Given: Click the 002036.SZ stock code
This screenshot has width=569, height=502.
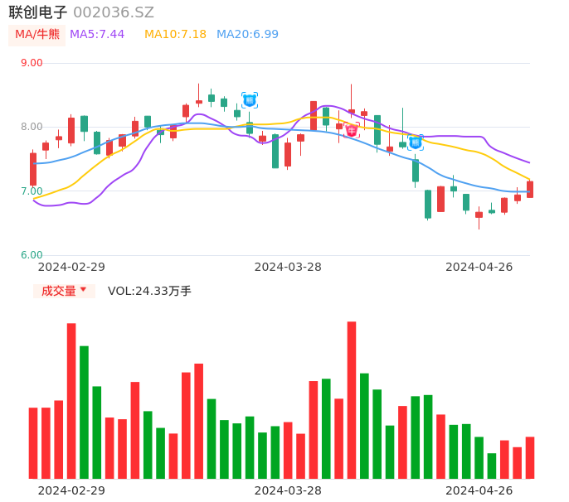Looking at the screenshot, I should pyautogui.click(x=114, y=12).
